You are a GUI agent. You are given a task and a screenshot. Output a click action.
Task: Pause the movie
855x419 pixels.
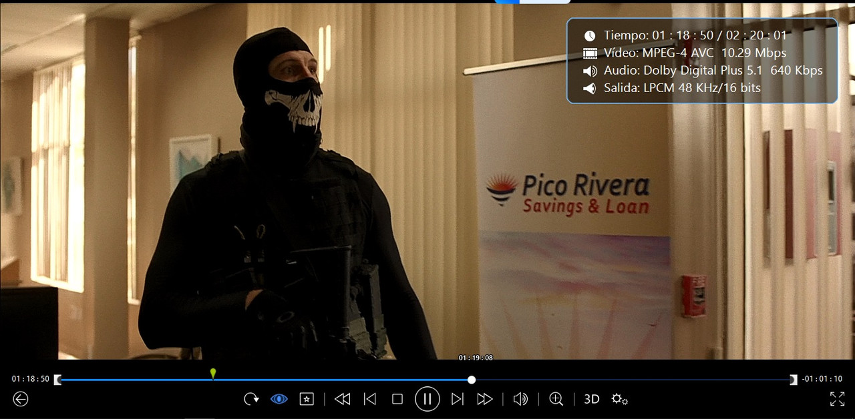(x=427, y=399)
